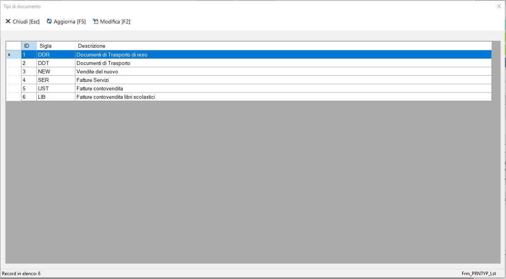Select Fatture contovendita libri scolastici row
Image resolution: width=506 pixels, height=279 pixels.
[249, 97]
